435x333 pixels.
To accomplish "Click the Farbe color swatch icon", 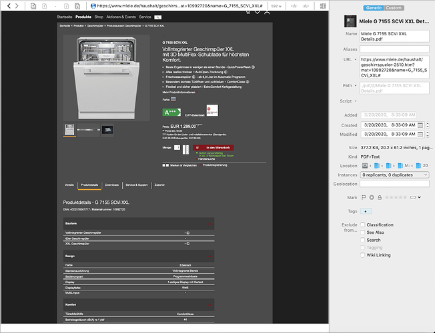I will [x=173, y=99].
